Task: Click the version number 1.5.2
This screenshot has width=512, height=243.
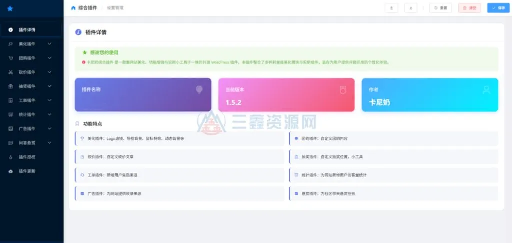Action: (x=234, y=102)
